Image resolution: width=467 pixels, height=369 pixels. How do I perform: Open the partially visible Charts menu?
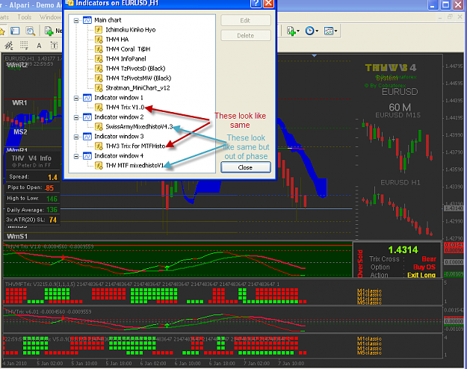click(4, 17)
